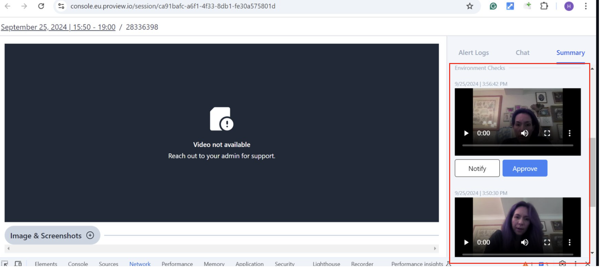600x268 pixels.
Task: Play the 3:50:30 PM environment check video
Action: (466, 243)
